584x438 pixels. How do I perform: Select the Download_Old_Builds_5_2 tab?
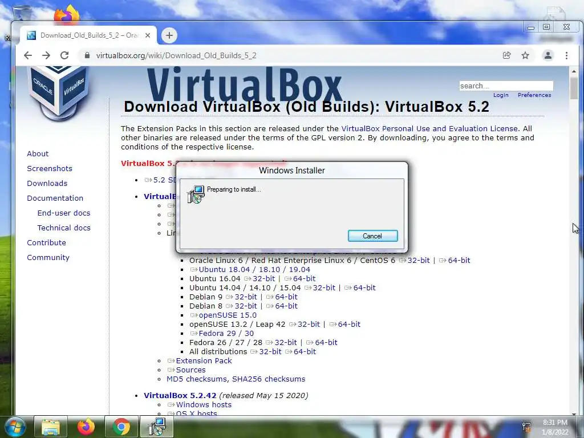click(88, 35)
